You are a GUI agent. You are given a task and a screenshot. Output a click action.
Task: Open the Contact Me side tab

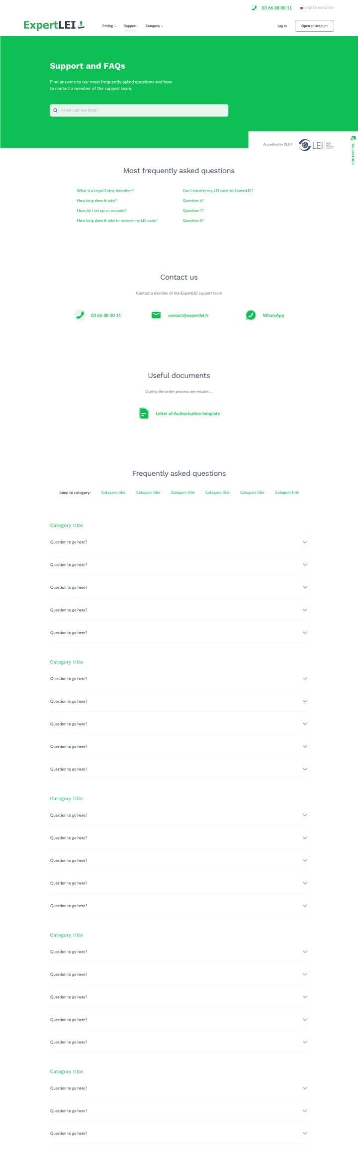click(x=353, y=150)
